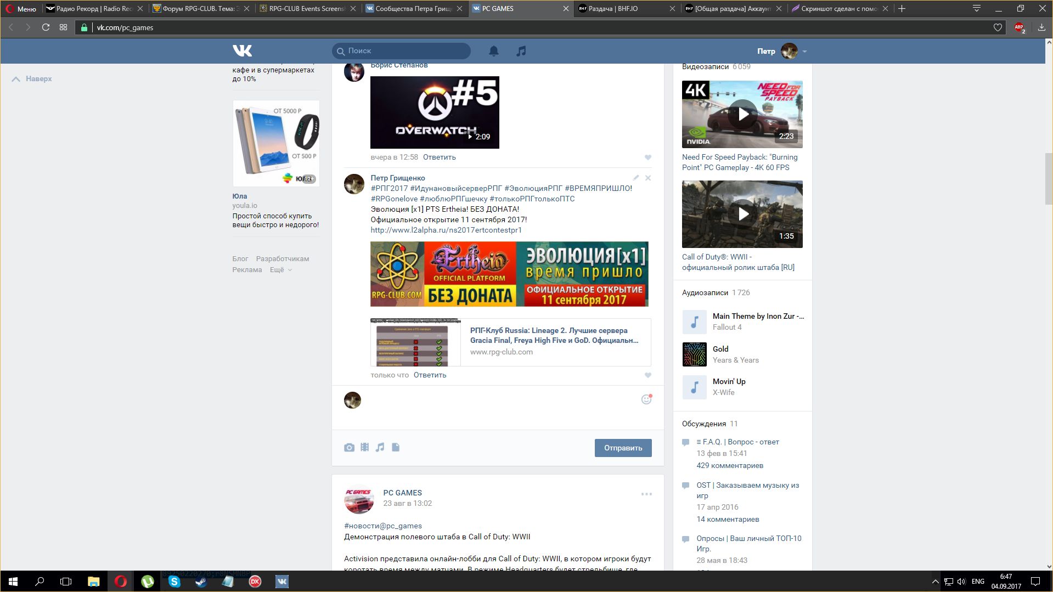Open Опросы Ваш личный ТОП-10 discussion

pos(749,543)
